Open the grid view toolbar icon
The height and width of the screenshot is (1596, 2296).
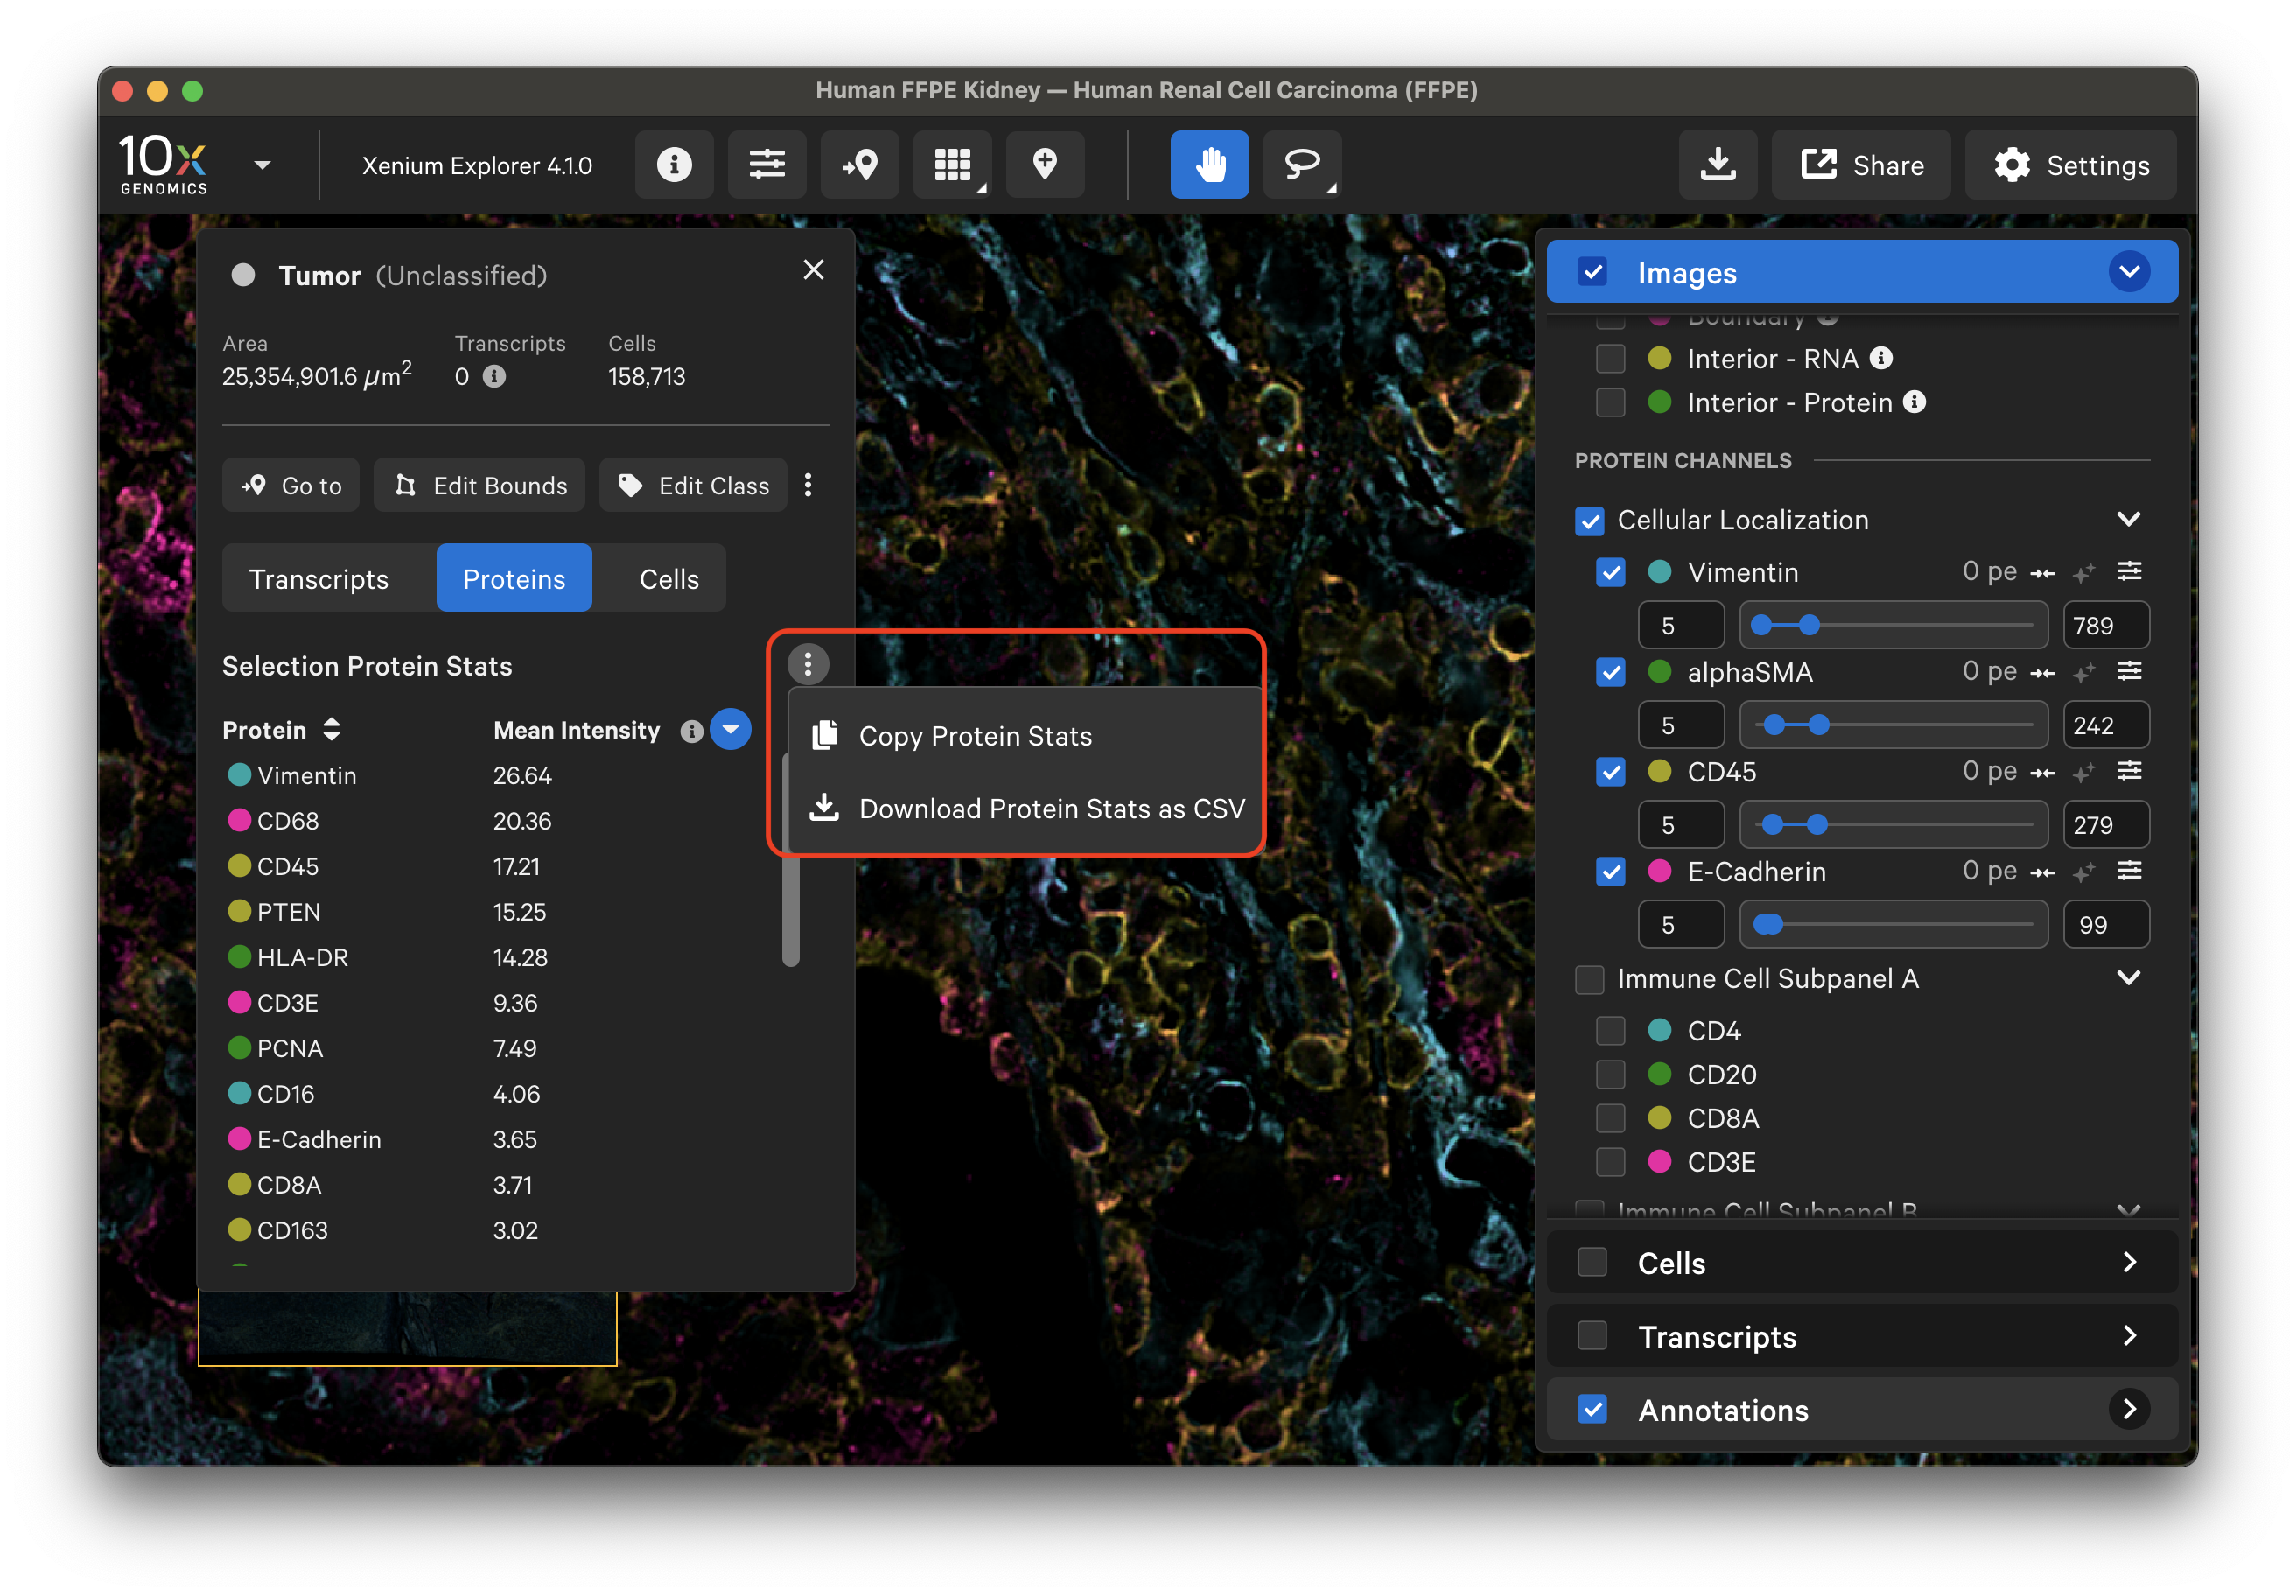point(952,165)
